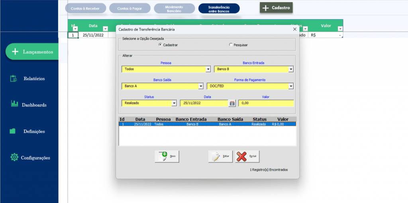Click spreadsheet cell with Id 1
The width and height of the screenshot is (408, 203).
(73, 35)
